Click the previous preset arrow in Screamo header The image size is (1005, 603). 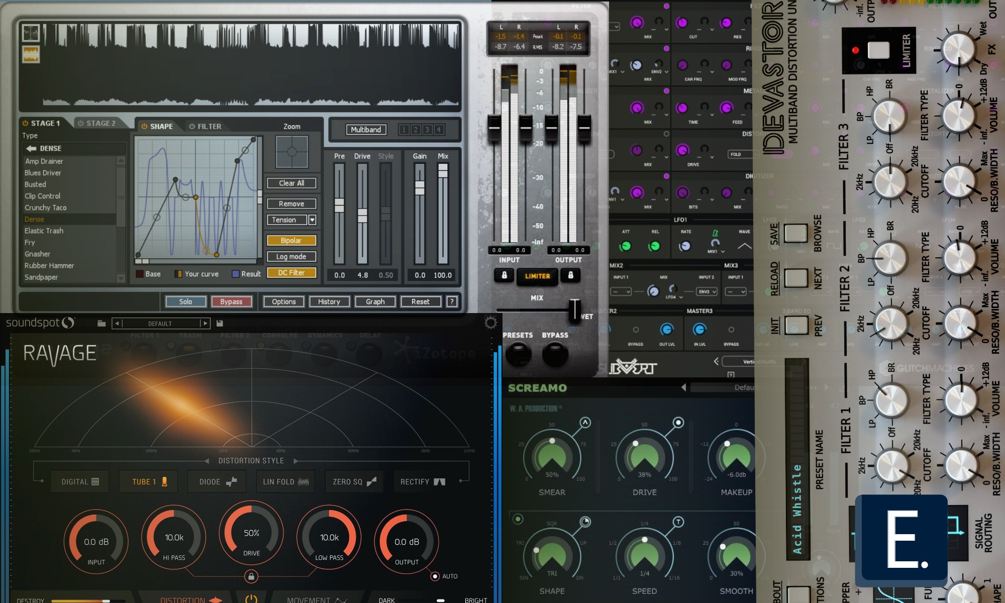coord(683,387)
